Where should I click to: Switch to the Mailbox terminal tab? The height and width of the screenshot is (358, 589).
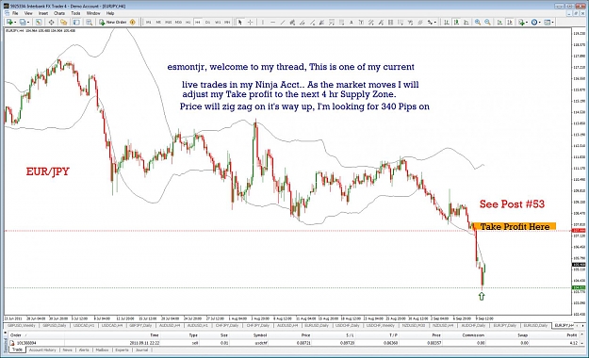(x=102, y=350)
